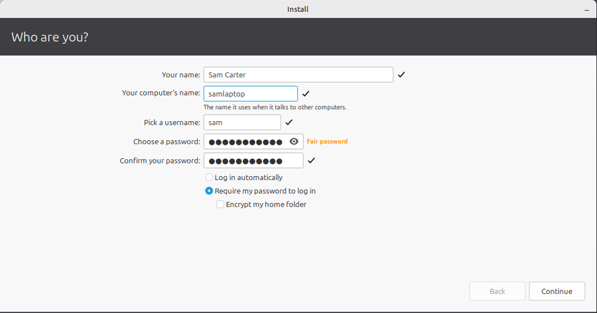Click the Fair password strength label

click(327, 142)
